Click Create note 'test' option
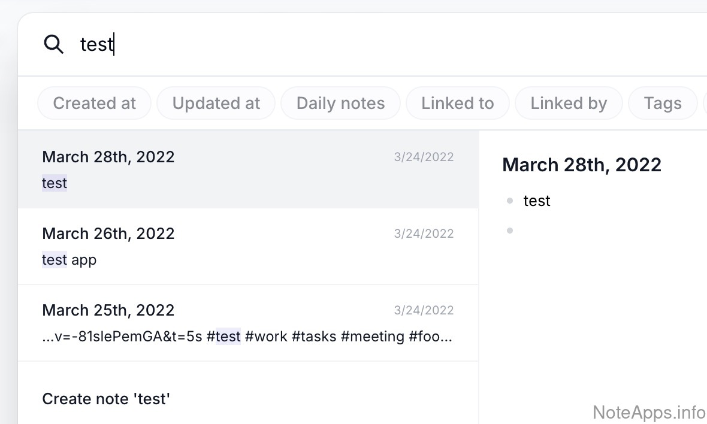The image size is (707, 424). click(106, 399)
